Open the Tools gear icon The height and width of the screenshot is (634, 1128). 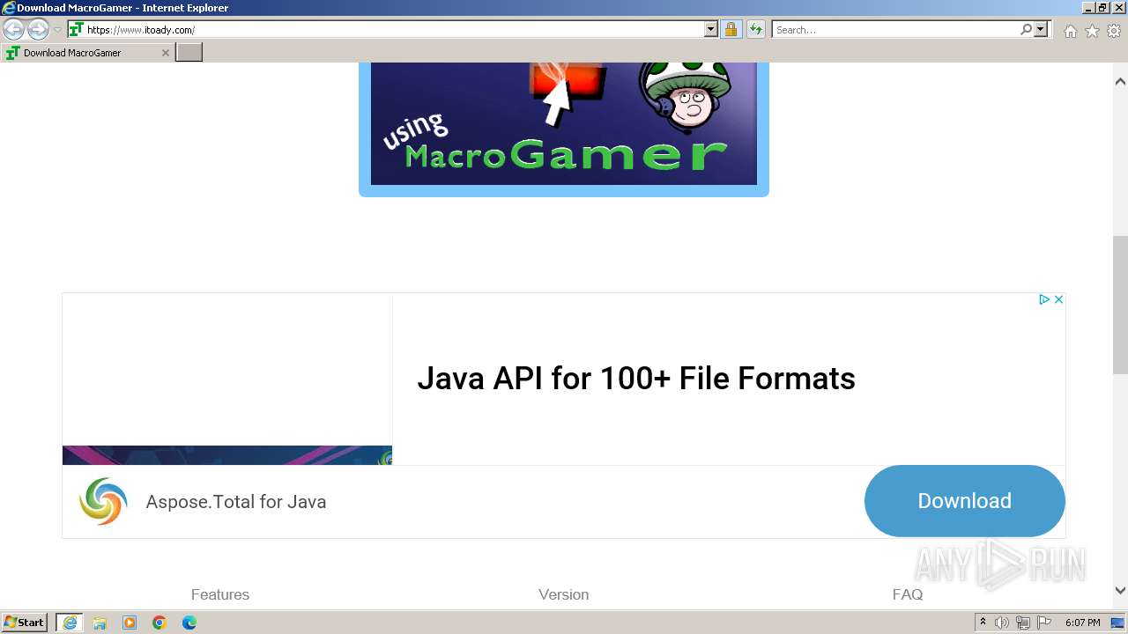click(1114, 31)
